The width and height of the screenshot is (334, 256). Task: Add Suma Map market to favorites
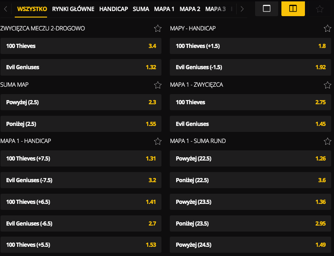(158, 85)
